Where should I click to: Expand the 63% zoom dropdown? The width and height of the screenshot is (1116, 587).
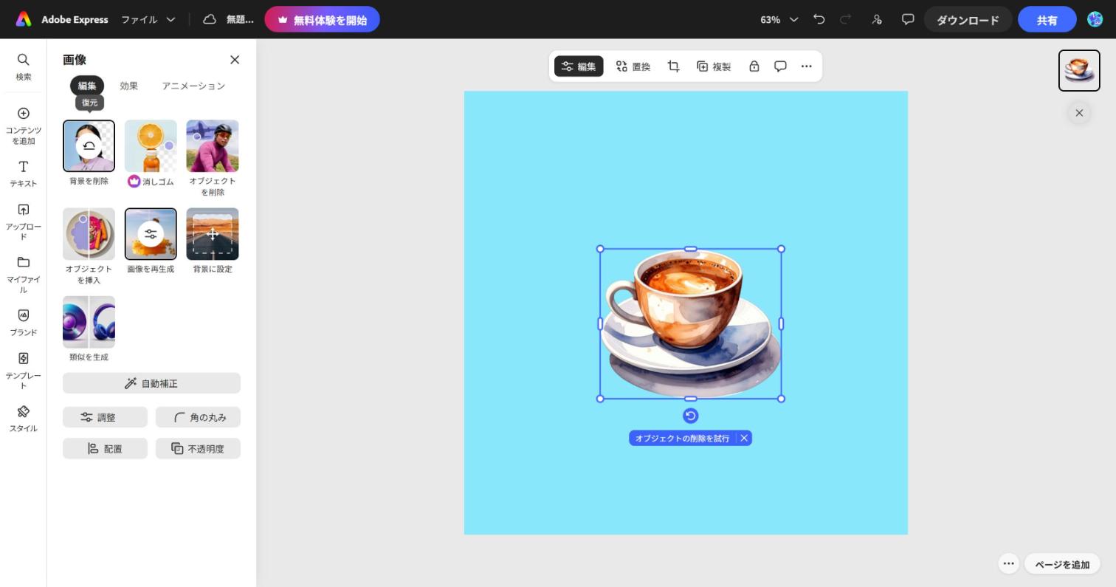[779, 20]
